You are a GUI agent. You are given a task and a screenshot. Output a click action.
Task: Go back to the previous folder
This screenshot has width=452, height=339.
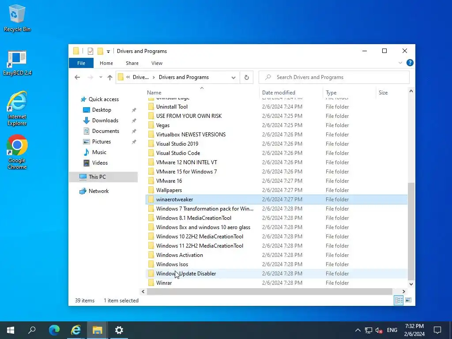point(77,77)
